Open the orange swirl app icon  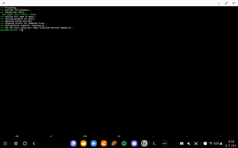(114, 144)
